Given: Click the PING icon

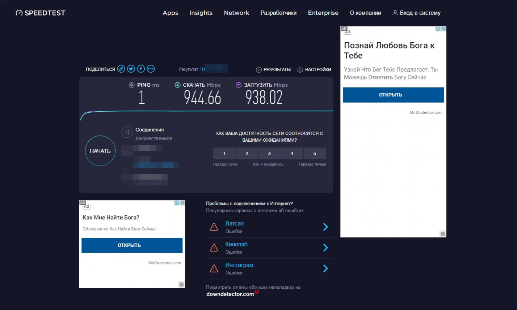Looking at the screenshot, I should click(132, 85).
